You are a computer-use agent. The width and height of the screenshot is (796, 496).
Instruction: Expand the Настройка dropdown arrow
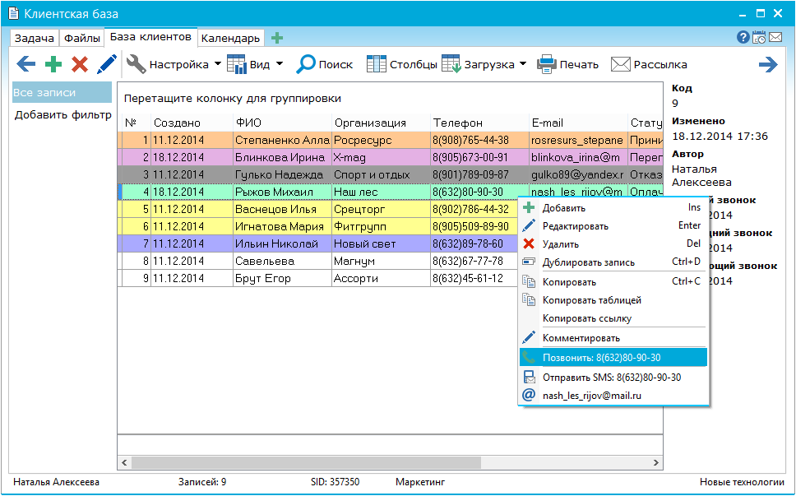point(217,64)
